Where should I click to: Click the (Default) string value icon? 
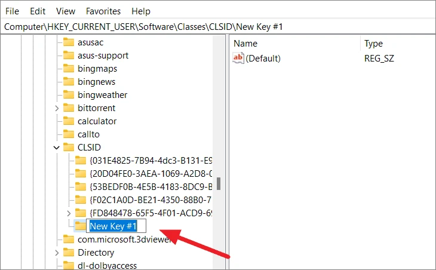(239, 58)
